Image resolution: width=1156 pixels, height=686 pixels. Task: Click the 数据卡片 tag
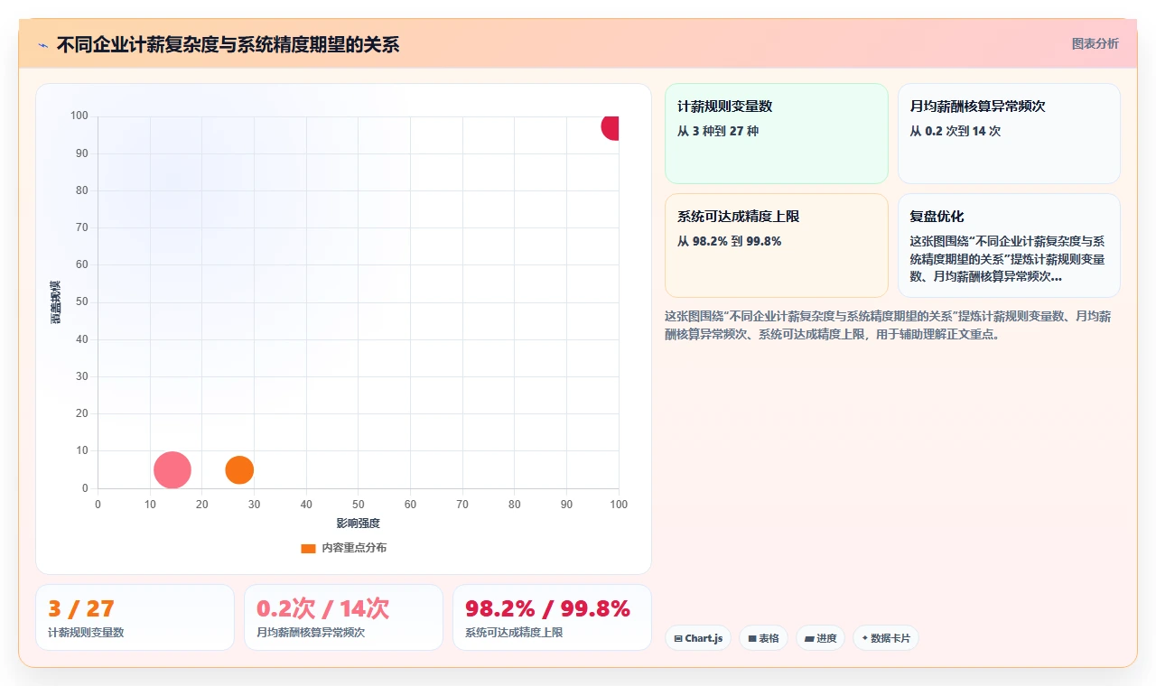point(886,638)
